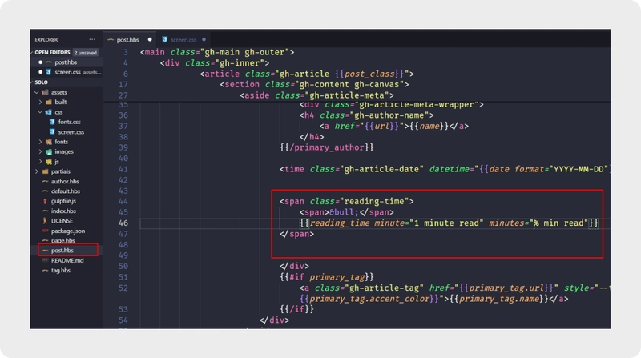Click CSS icon of screen.css in Open Editors
The height and width of the screenshot is (358, 641).
(x=49, y=72)
